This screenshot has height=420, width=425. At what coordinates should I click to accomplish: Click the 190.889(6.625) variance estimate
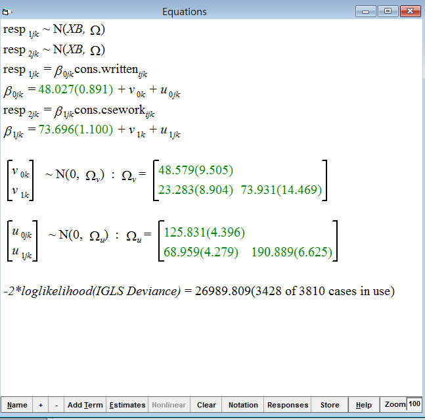292,252
